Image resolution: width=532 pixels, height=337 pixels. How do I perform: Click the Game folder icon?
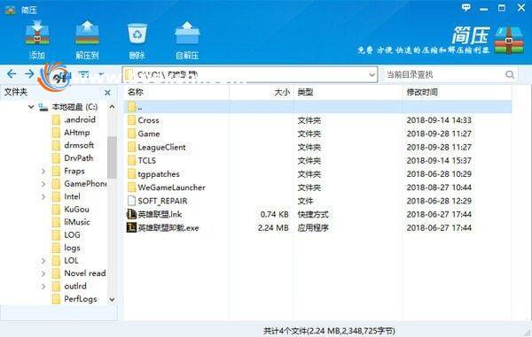[x=131, y=134]
